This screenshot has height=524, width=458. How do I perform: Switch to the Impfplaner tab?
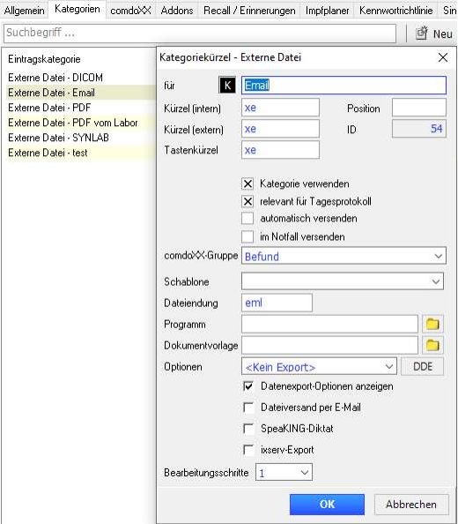(x=327, y=11)
